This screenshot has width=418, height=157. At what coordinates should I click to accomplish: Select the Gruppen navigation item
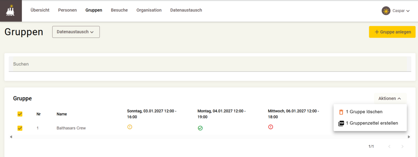click(94, 10)
